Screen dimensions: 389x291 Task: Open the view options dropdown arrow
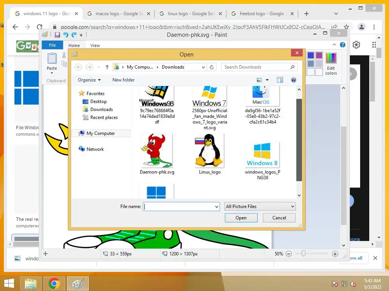[x=267, y=80]
